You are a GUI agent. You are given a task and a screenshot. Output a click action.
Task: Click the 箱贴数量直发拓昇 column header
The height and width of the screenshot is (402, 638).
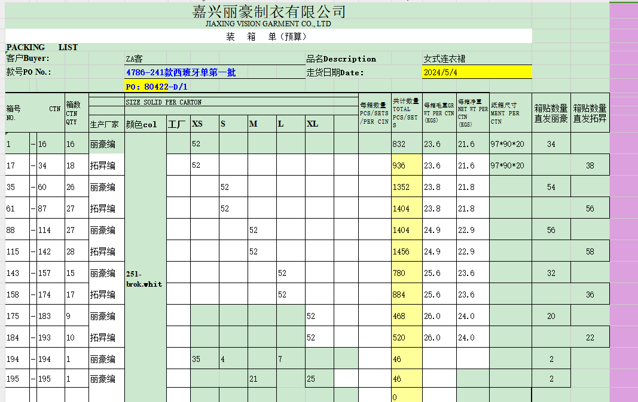click(x=590, y=113)
